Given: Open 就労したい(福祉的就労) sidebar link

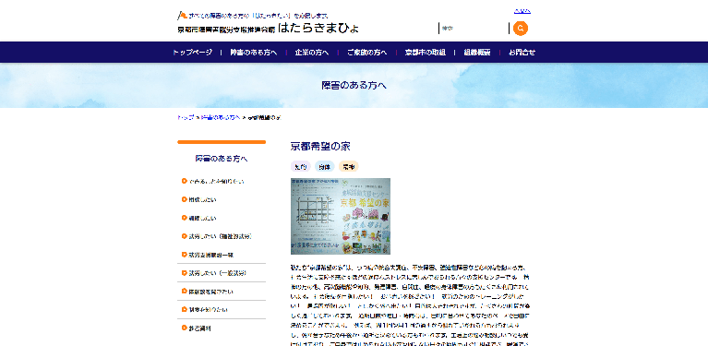Looking at the screenshot, I should click(220, 236).
